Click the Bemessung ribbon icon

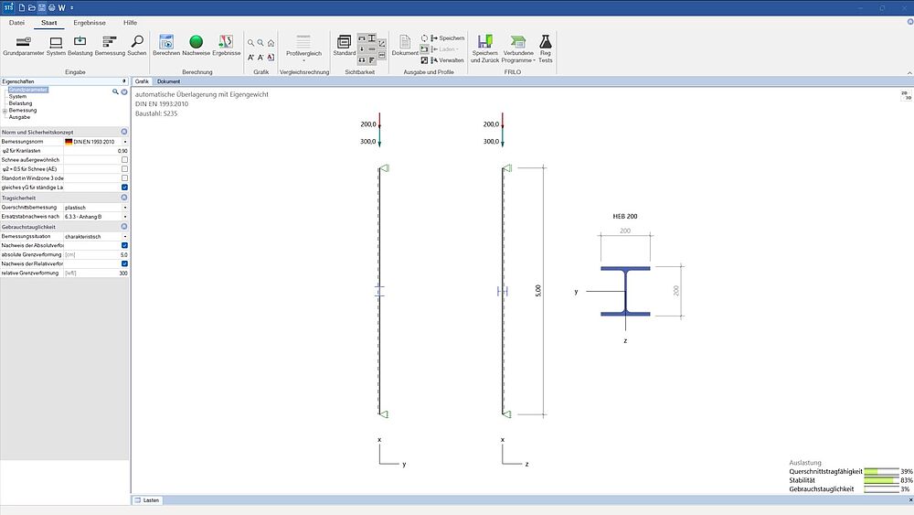click(110, 43)
